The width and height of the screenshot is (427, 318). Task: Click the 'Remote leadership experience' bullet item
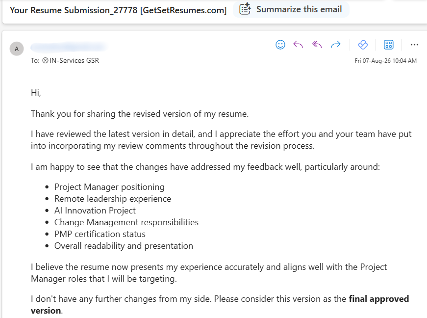113,199
